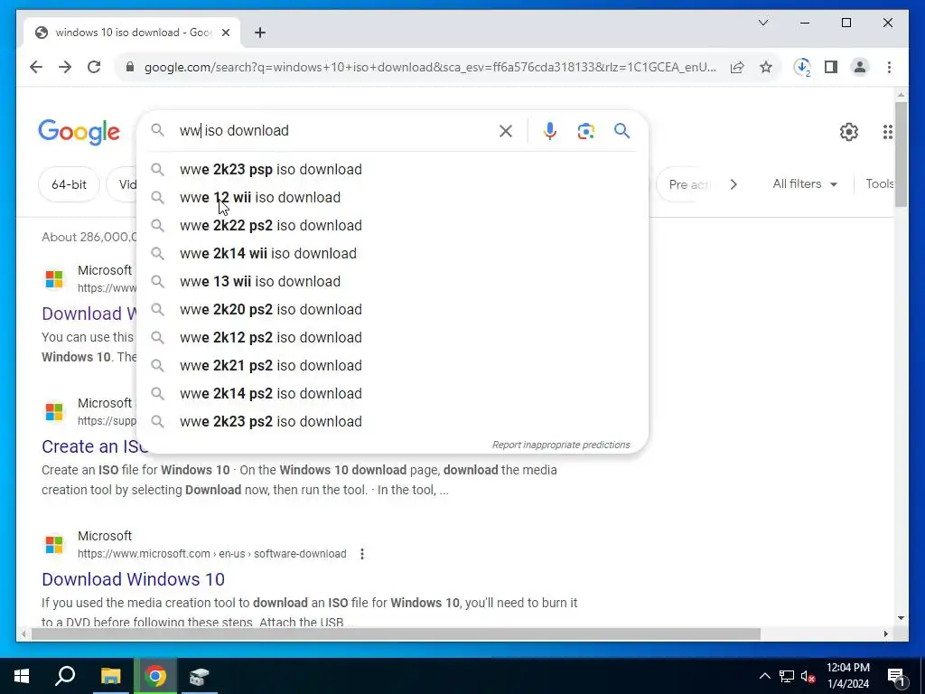The height and width of the screenshot is (694, 925).
Task: Apply the 64-bit filter chip
Action: 69,184
